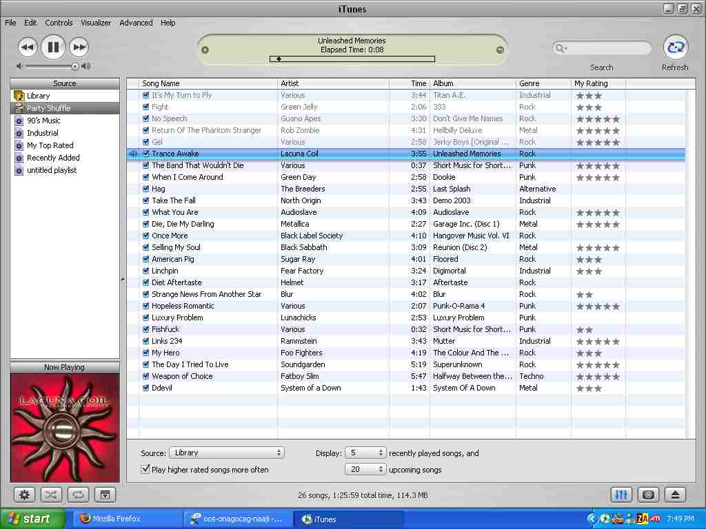
Task: Adjust the volume slider knob
Action: pos(74,66)
